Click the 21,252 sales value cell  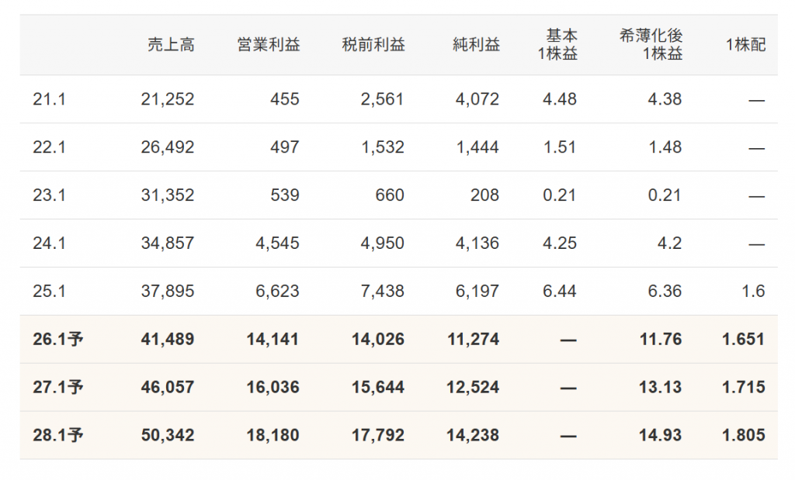(168, 99)
